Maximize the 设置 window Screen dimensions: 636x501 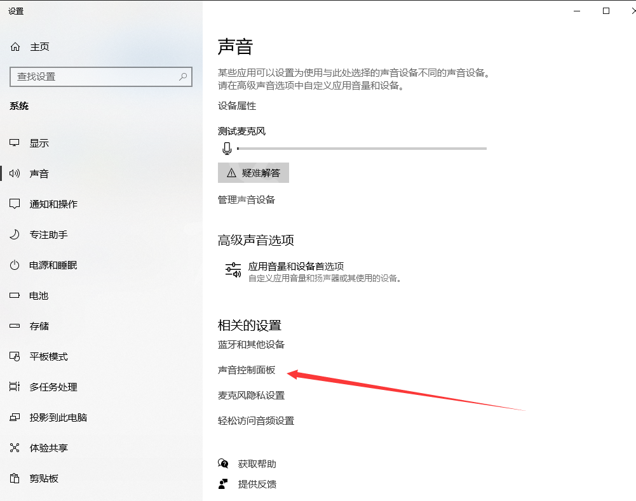(x=606, y=11)
